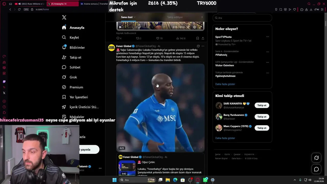327x184 pixels.
Task: Go back in the browser
Action: (10, 9)
